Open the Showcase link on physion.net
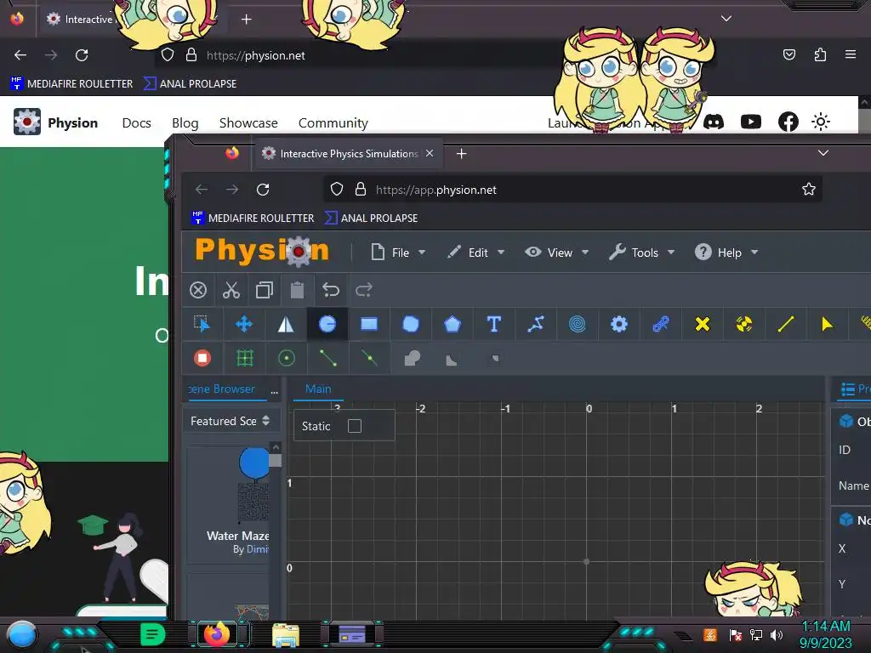Image resolution: width=871 pixels, height=653 pixels. pyautogui.click(x=248, y=122)
